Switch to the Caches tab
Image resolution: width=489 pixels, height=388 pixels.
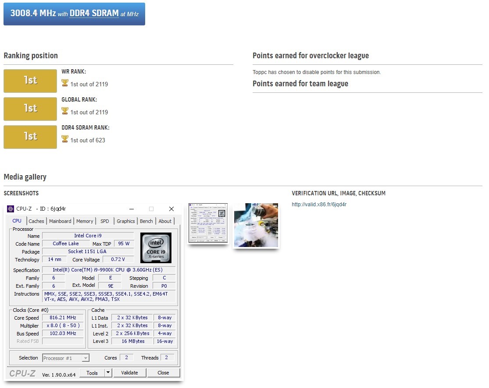click(x=36, y=221)
